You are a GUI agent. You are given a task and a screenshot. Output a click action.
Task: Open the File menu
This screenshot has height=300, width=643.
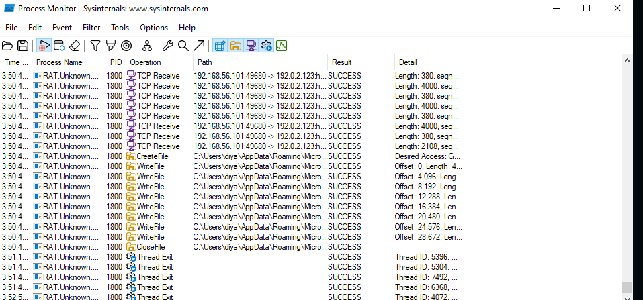[11, 28]
